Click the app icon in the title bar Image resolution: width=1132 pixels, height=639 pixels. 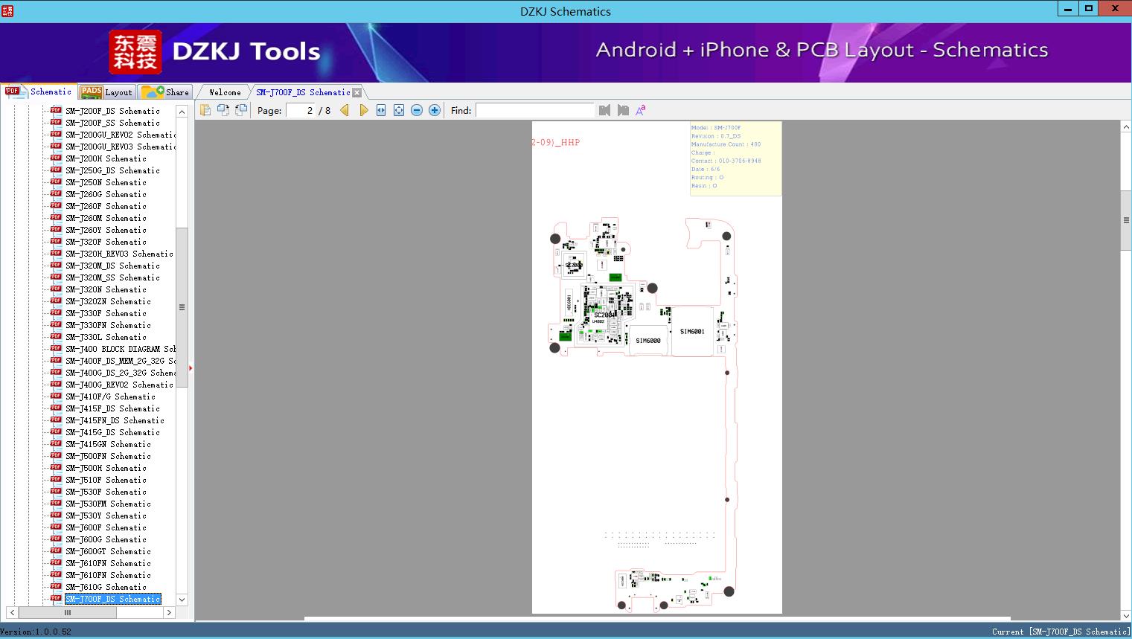(7, 11)
